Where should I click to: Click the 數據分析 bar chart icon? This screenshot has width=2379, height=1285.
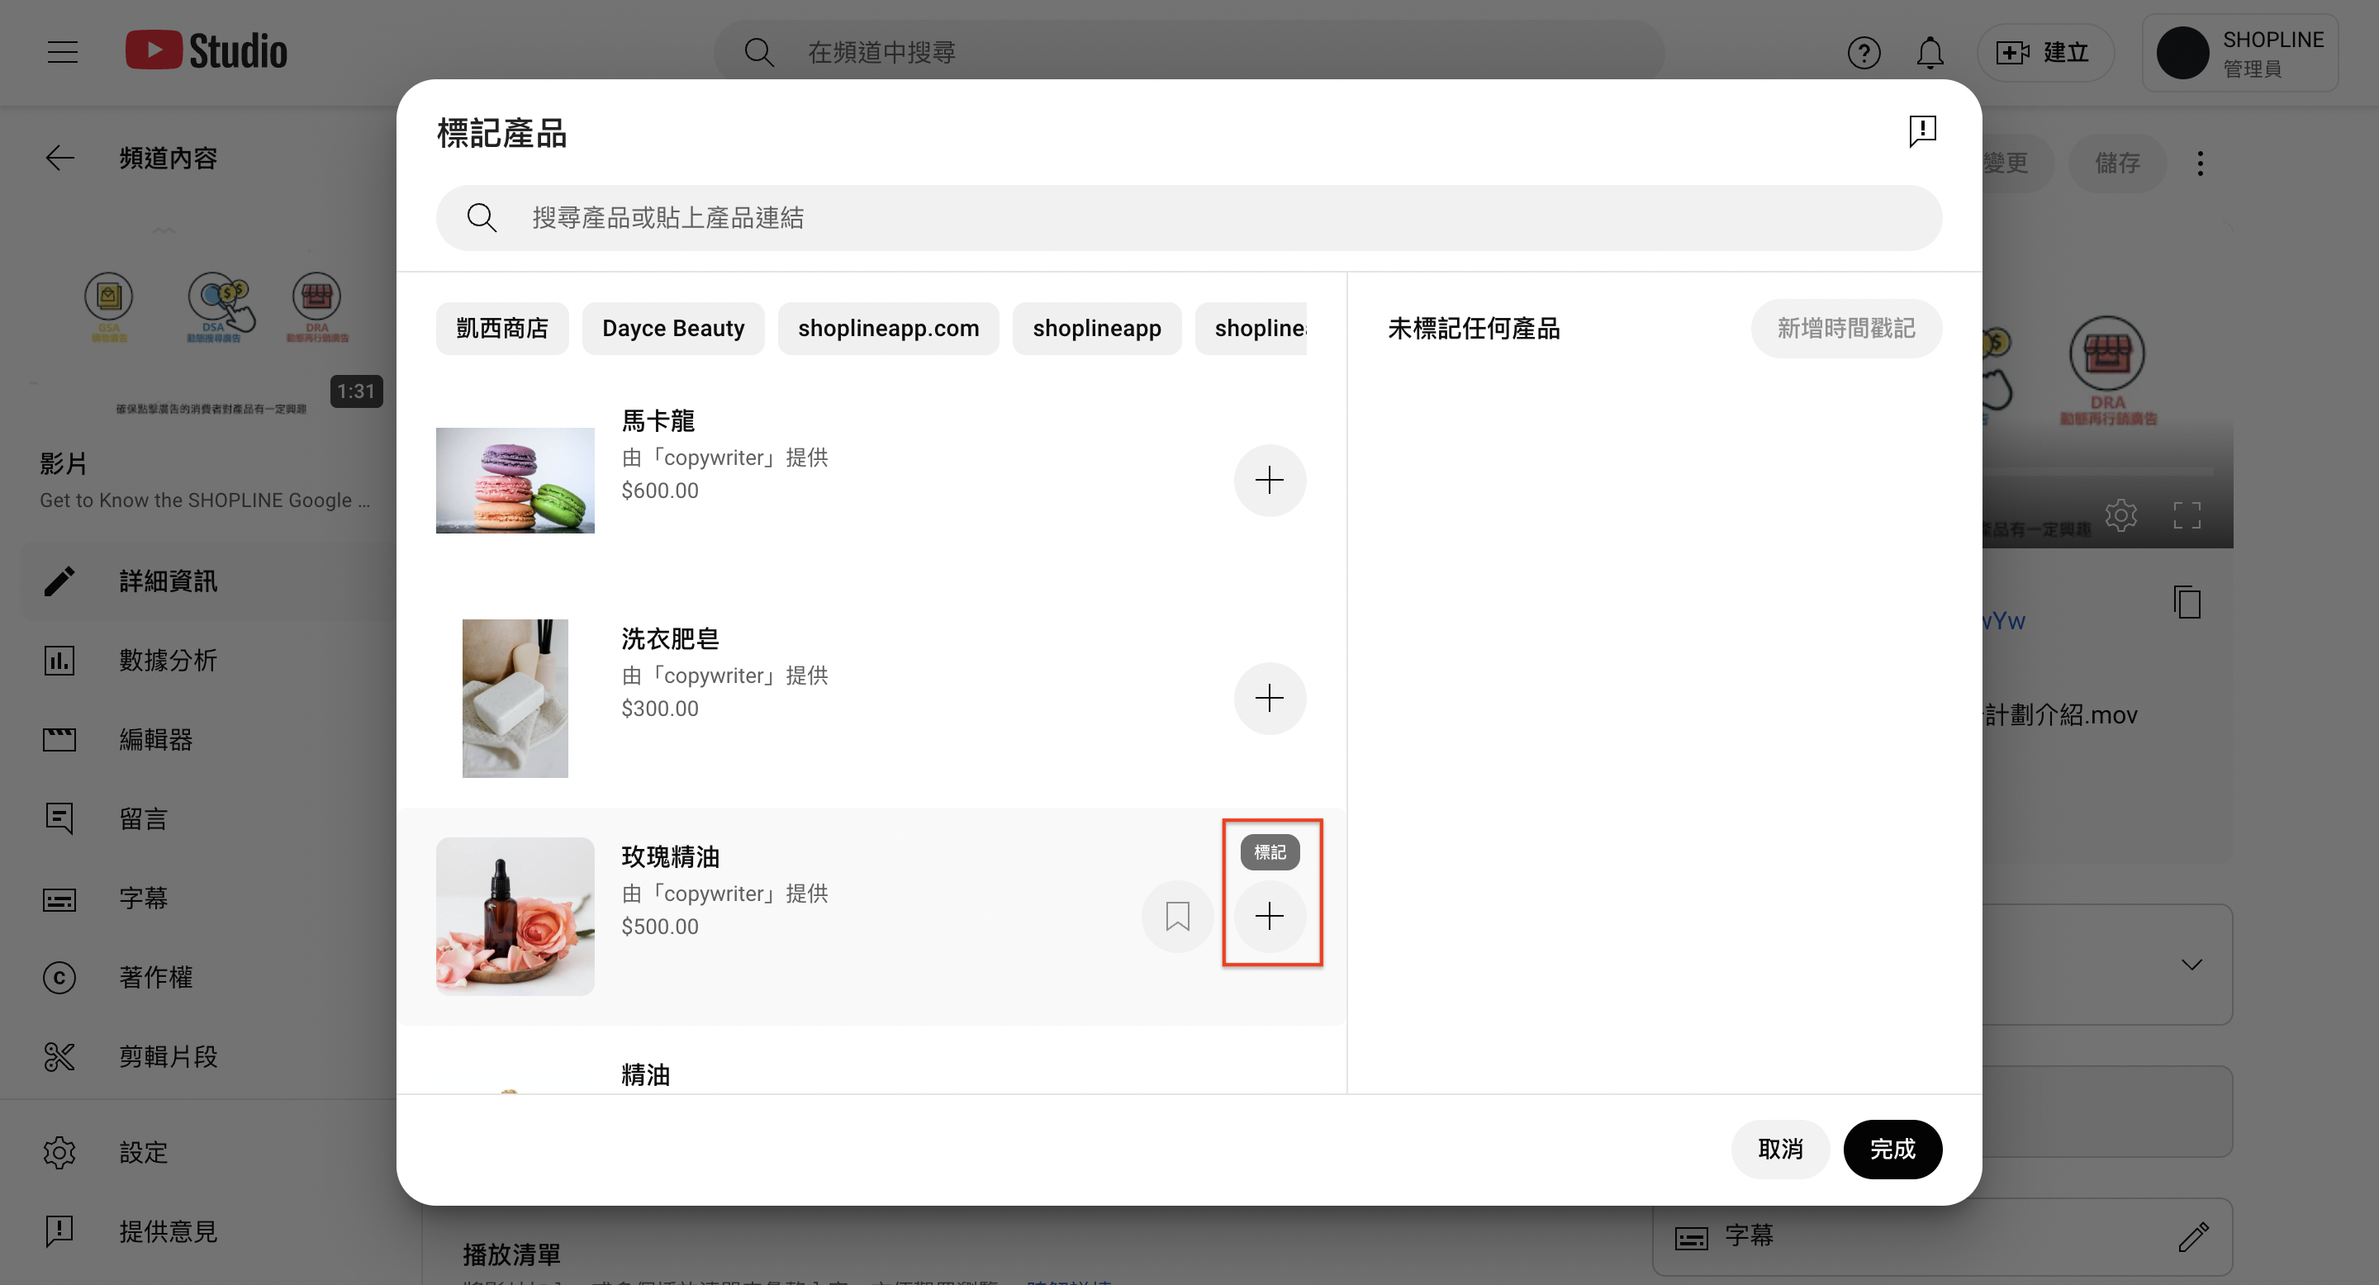pyautogui.click(x=60, y=660)
